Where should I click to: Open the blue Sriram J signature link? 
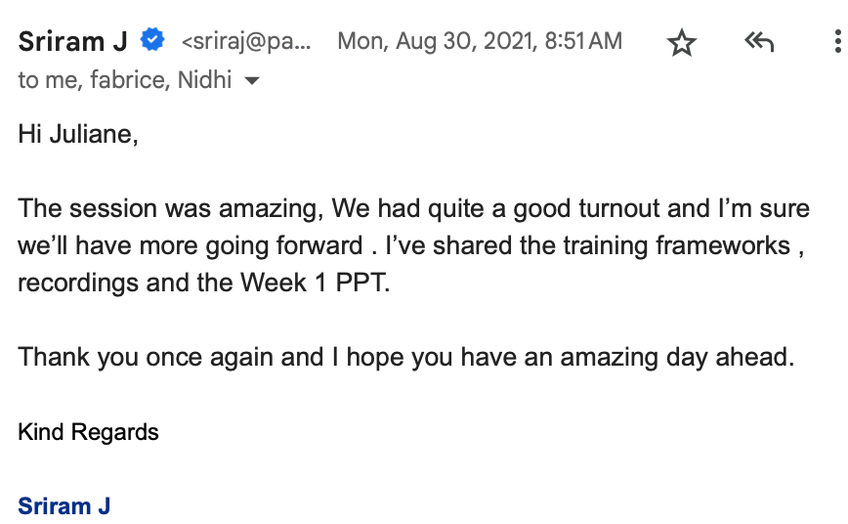pos(64,506)
